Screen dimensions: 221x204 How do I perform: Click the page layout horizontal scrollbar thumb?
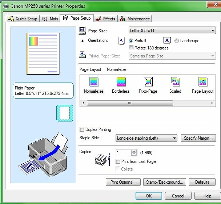pos(130,103)
